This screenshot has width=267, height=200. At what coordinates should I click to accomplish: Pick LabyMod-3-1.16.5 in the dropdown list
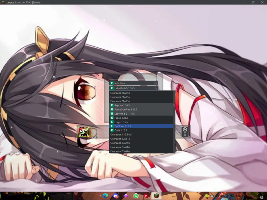141,114
